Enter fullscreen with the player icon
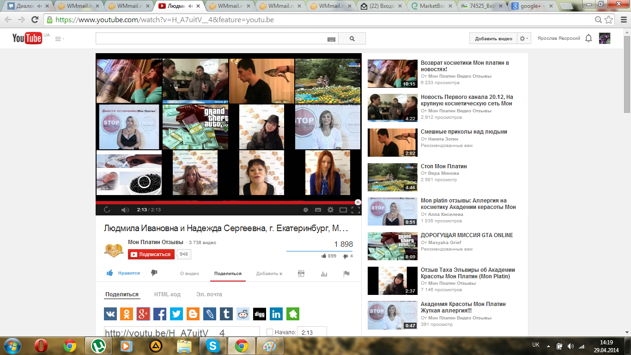 pos(355,210)
